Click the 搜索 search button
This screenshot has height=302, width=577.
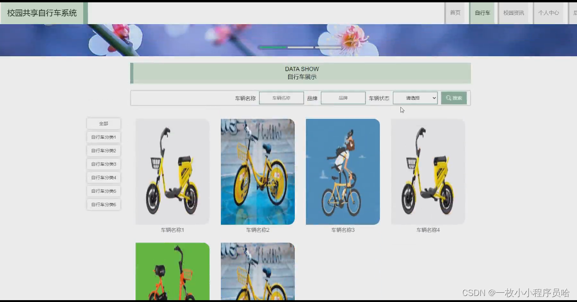point(454,98)
